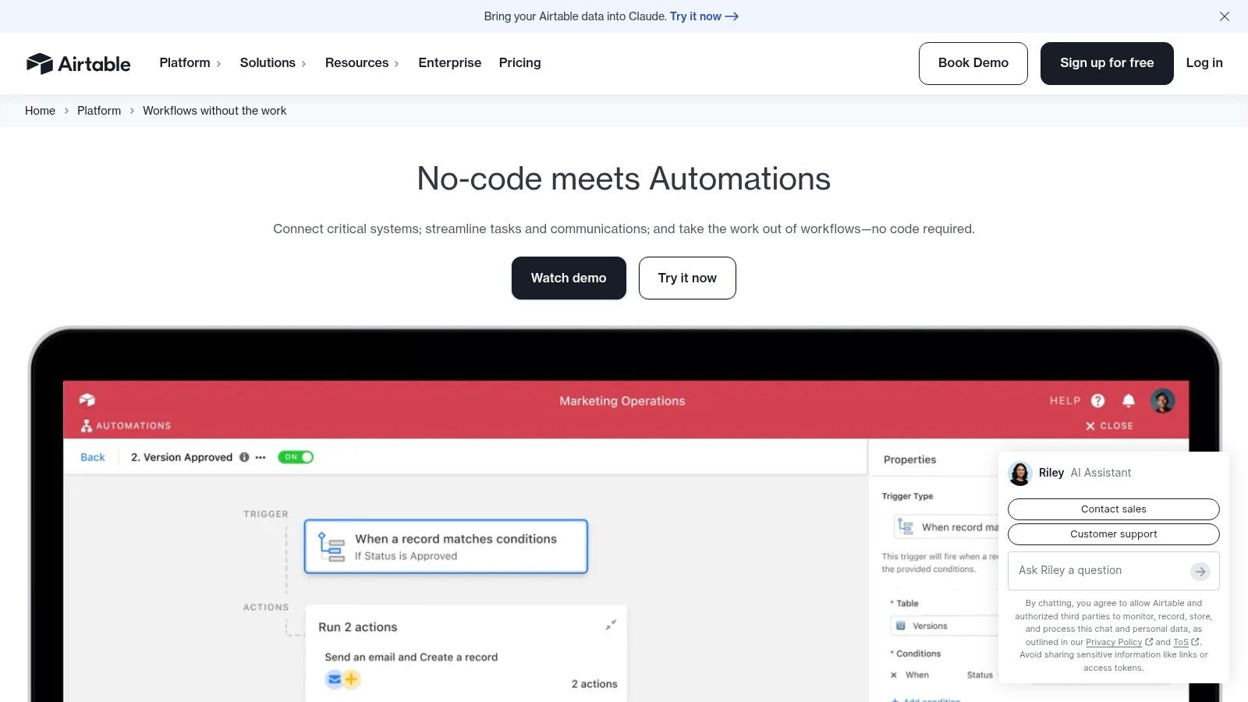Remove the When condition with X
This screenshot has width=1248, height=702.
point(894,675)
